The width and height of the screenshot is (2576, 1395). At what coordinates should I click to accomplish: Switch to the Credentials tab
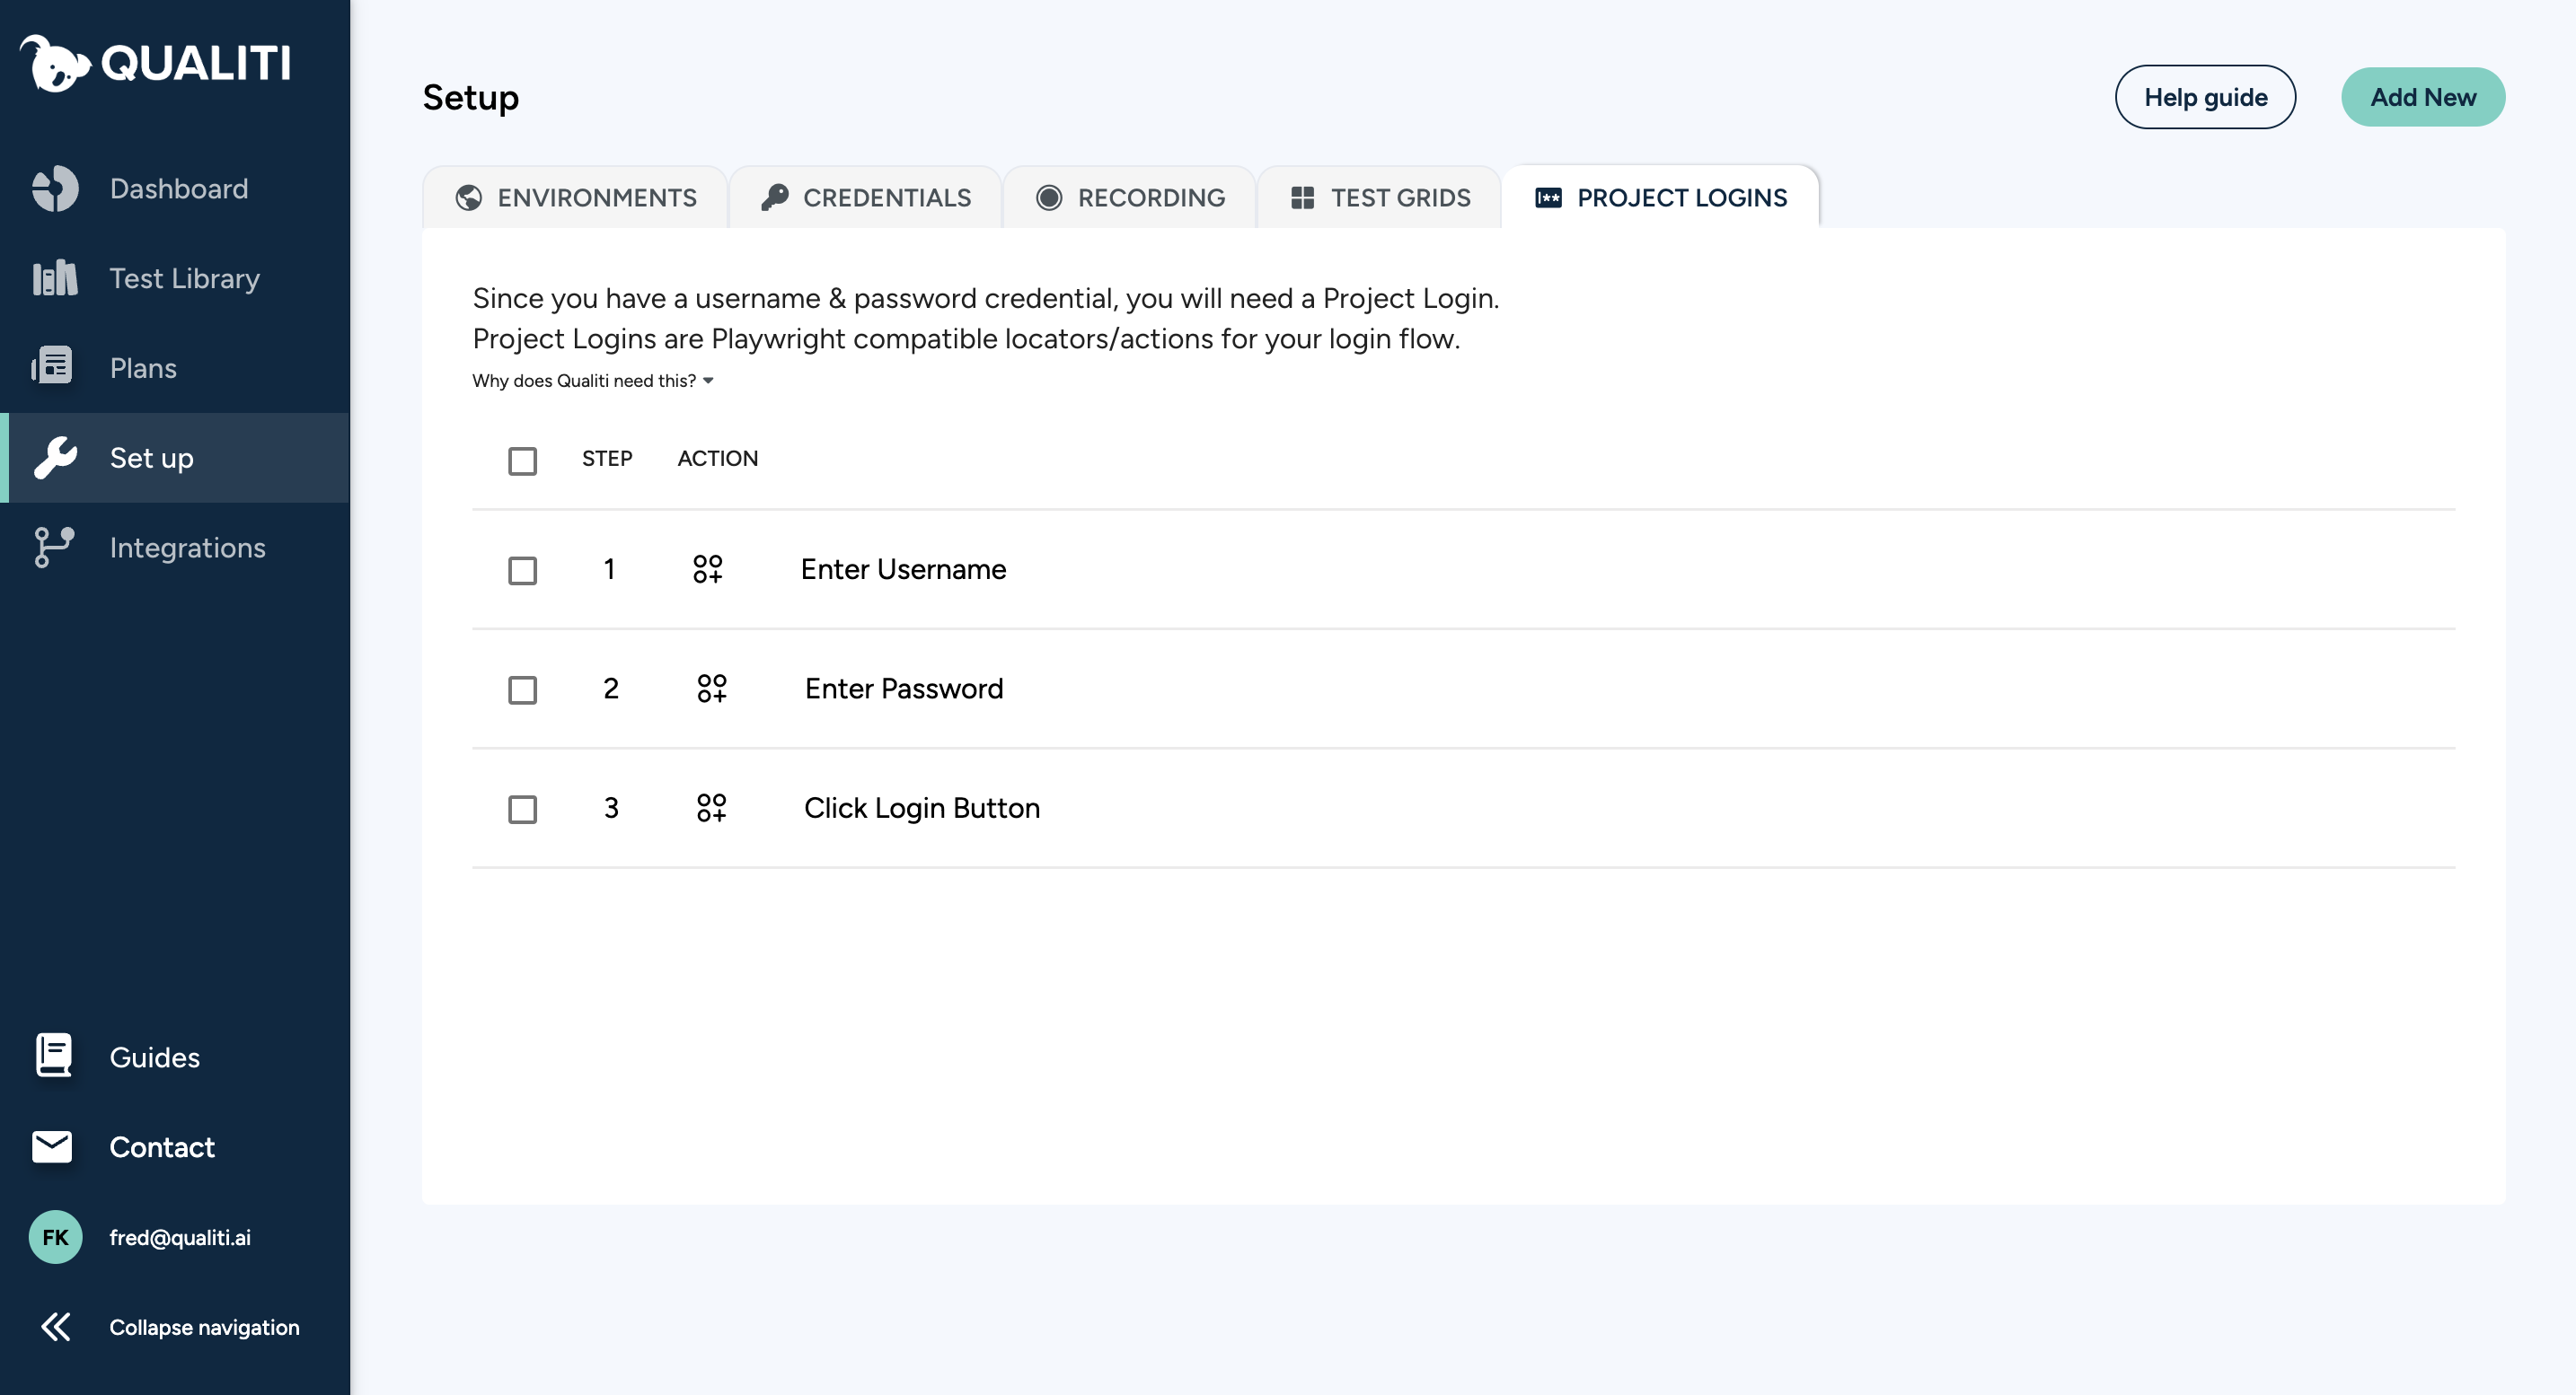866,197
